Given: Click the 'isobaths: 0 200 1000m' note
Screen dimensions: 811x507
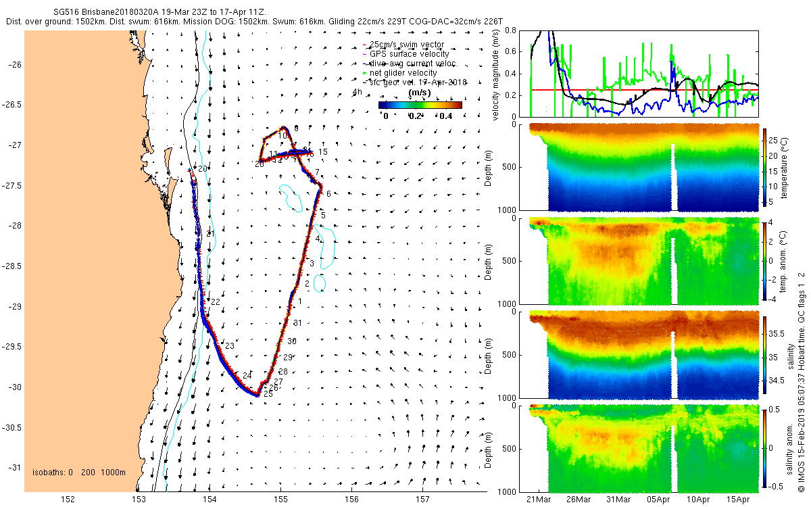Looking at the screenshot, I should (80, 472).
